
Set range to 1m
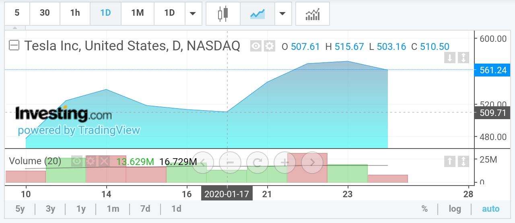[113, 209]
